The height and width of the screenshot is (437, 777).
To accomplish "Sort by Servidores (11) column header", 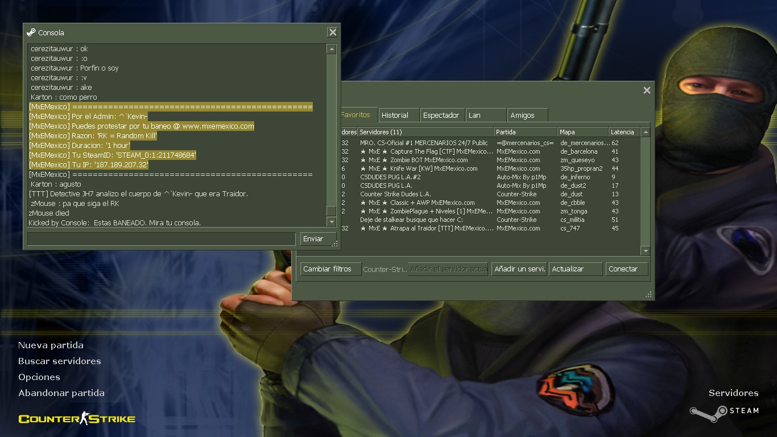I will 425,132.
